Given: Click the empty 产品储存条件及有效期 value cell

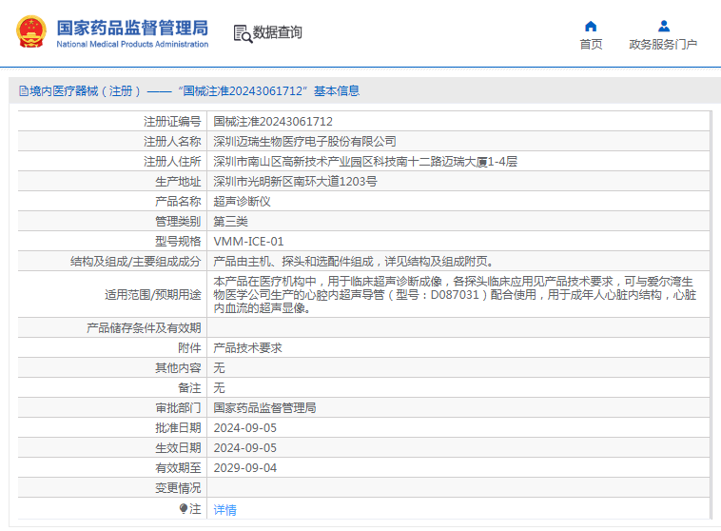Looking at the screenshot, I should [x=458, y=327].
